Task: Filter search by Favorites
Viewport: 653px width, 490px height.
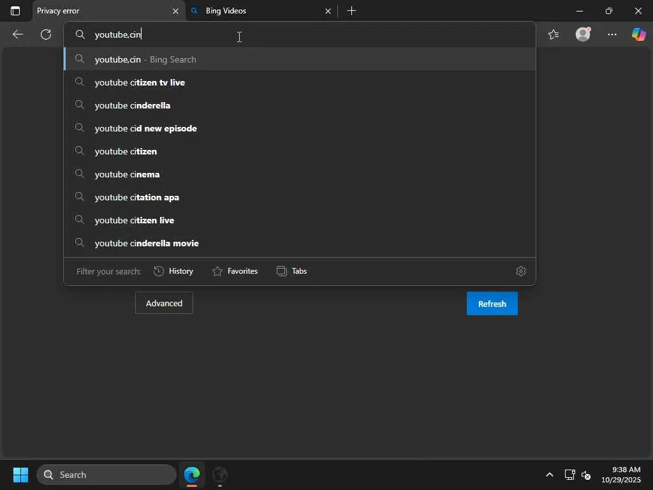Action: (x=235, y=271)
